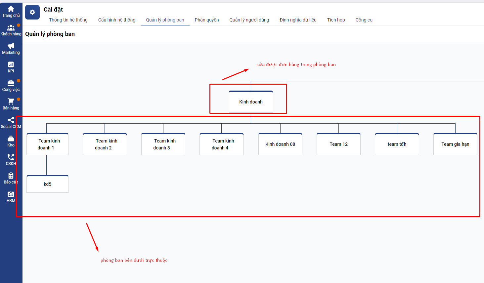This screenshot has height=283, width=484.
Task: Select the kd5 sub-department node
Action: click(47, 184)
